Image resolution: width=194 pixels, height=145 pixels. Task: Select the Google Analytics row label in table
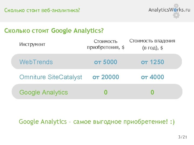click(44, 92)
